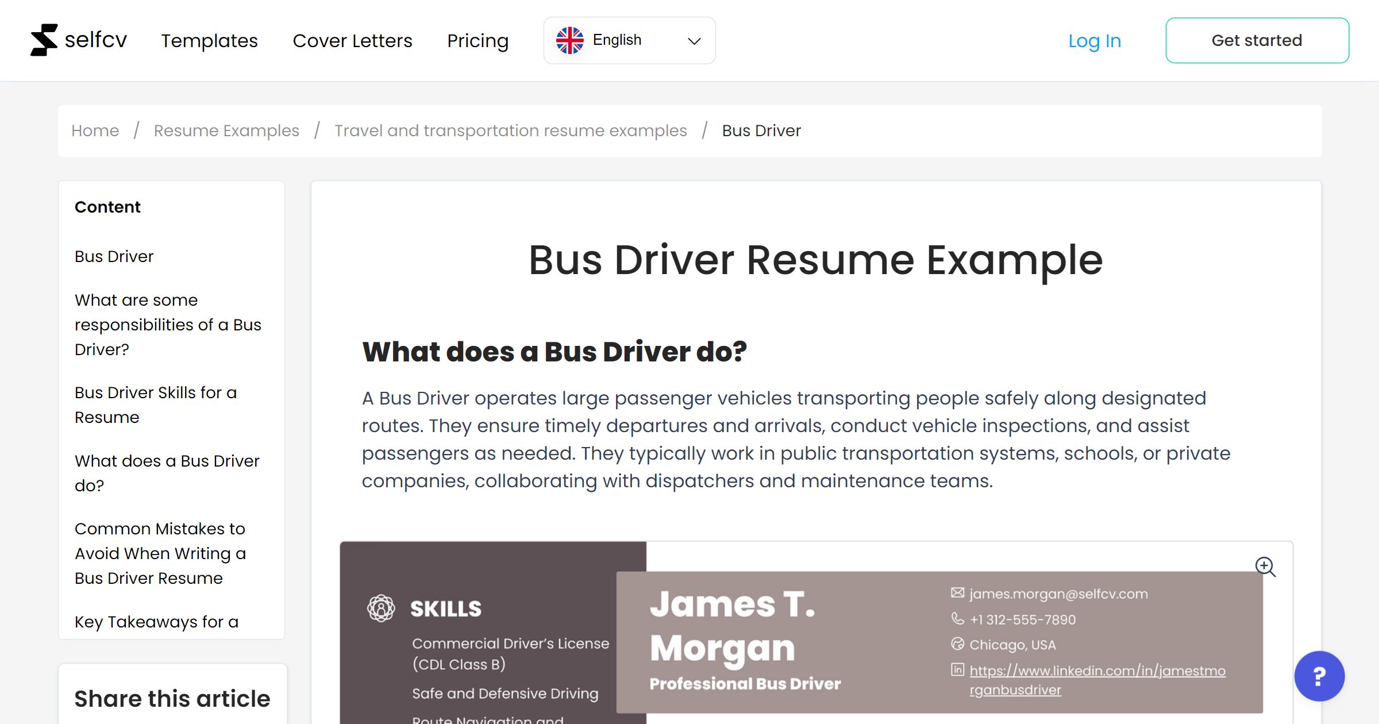Jump to What does a Bus Driver do? in sidebar

point(167,473)
